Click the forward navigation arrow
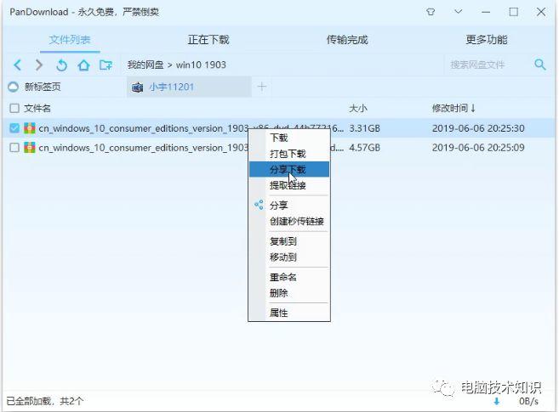559x412 pixels. (39, 65)
